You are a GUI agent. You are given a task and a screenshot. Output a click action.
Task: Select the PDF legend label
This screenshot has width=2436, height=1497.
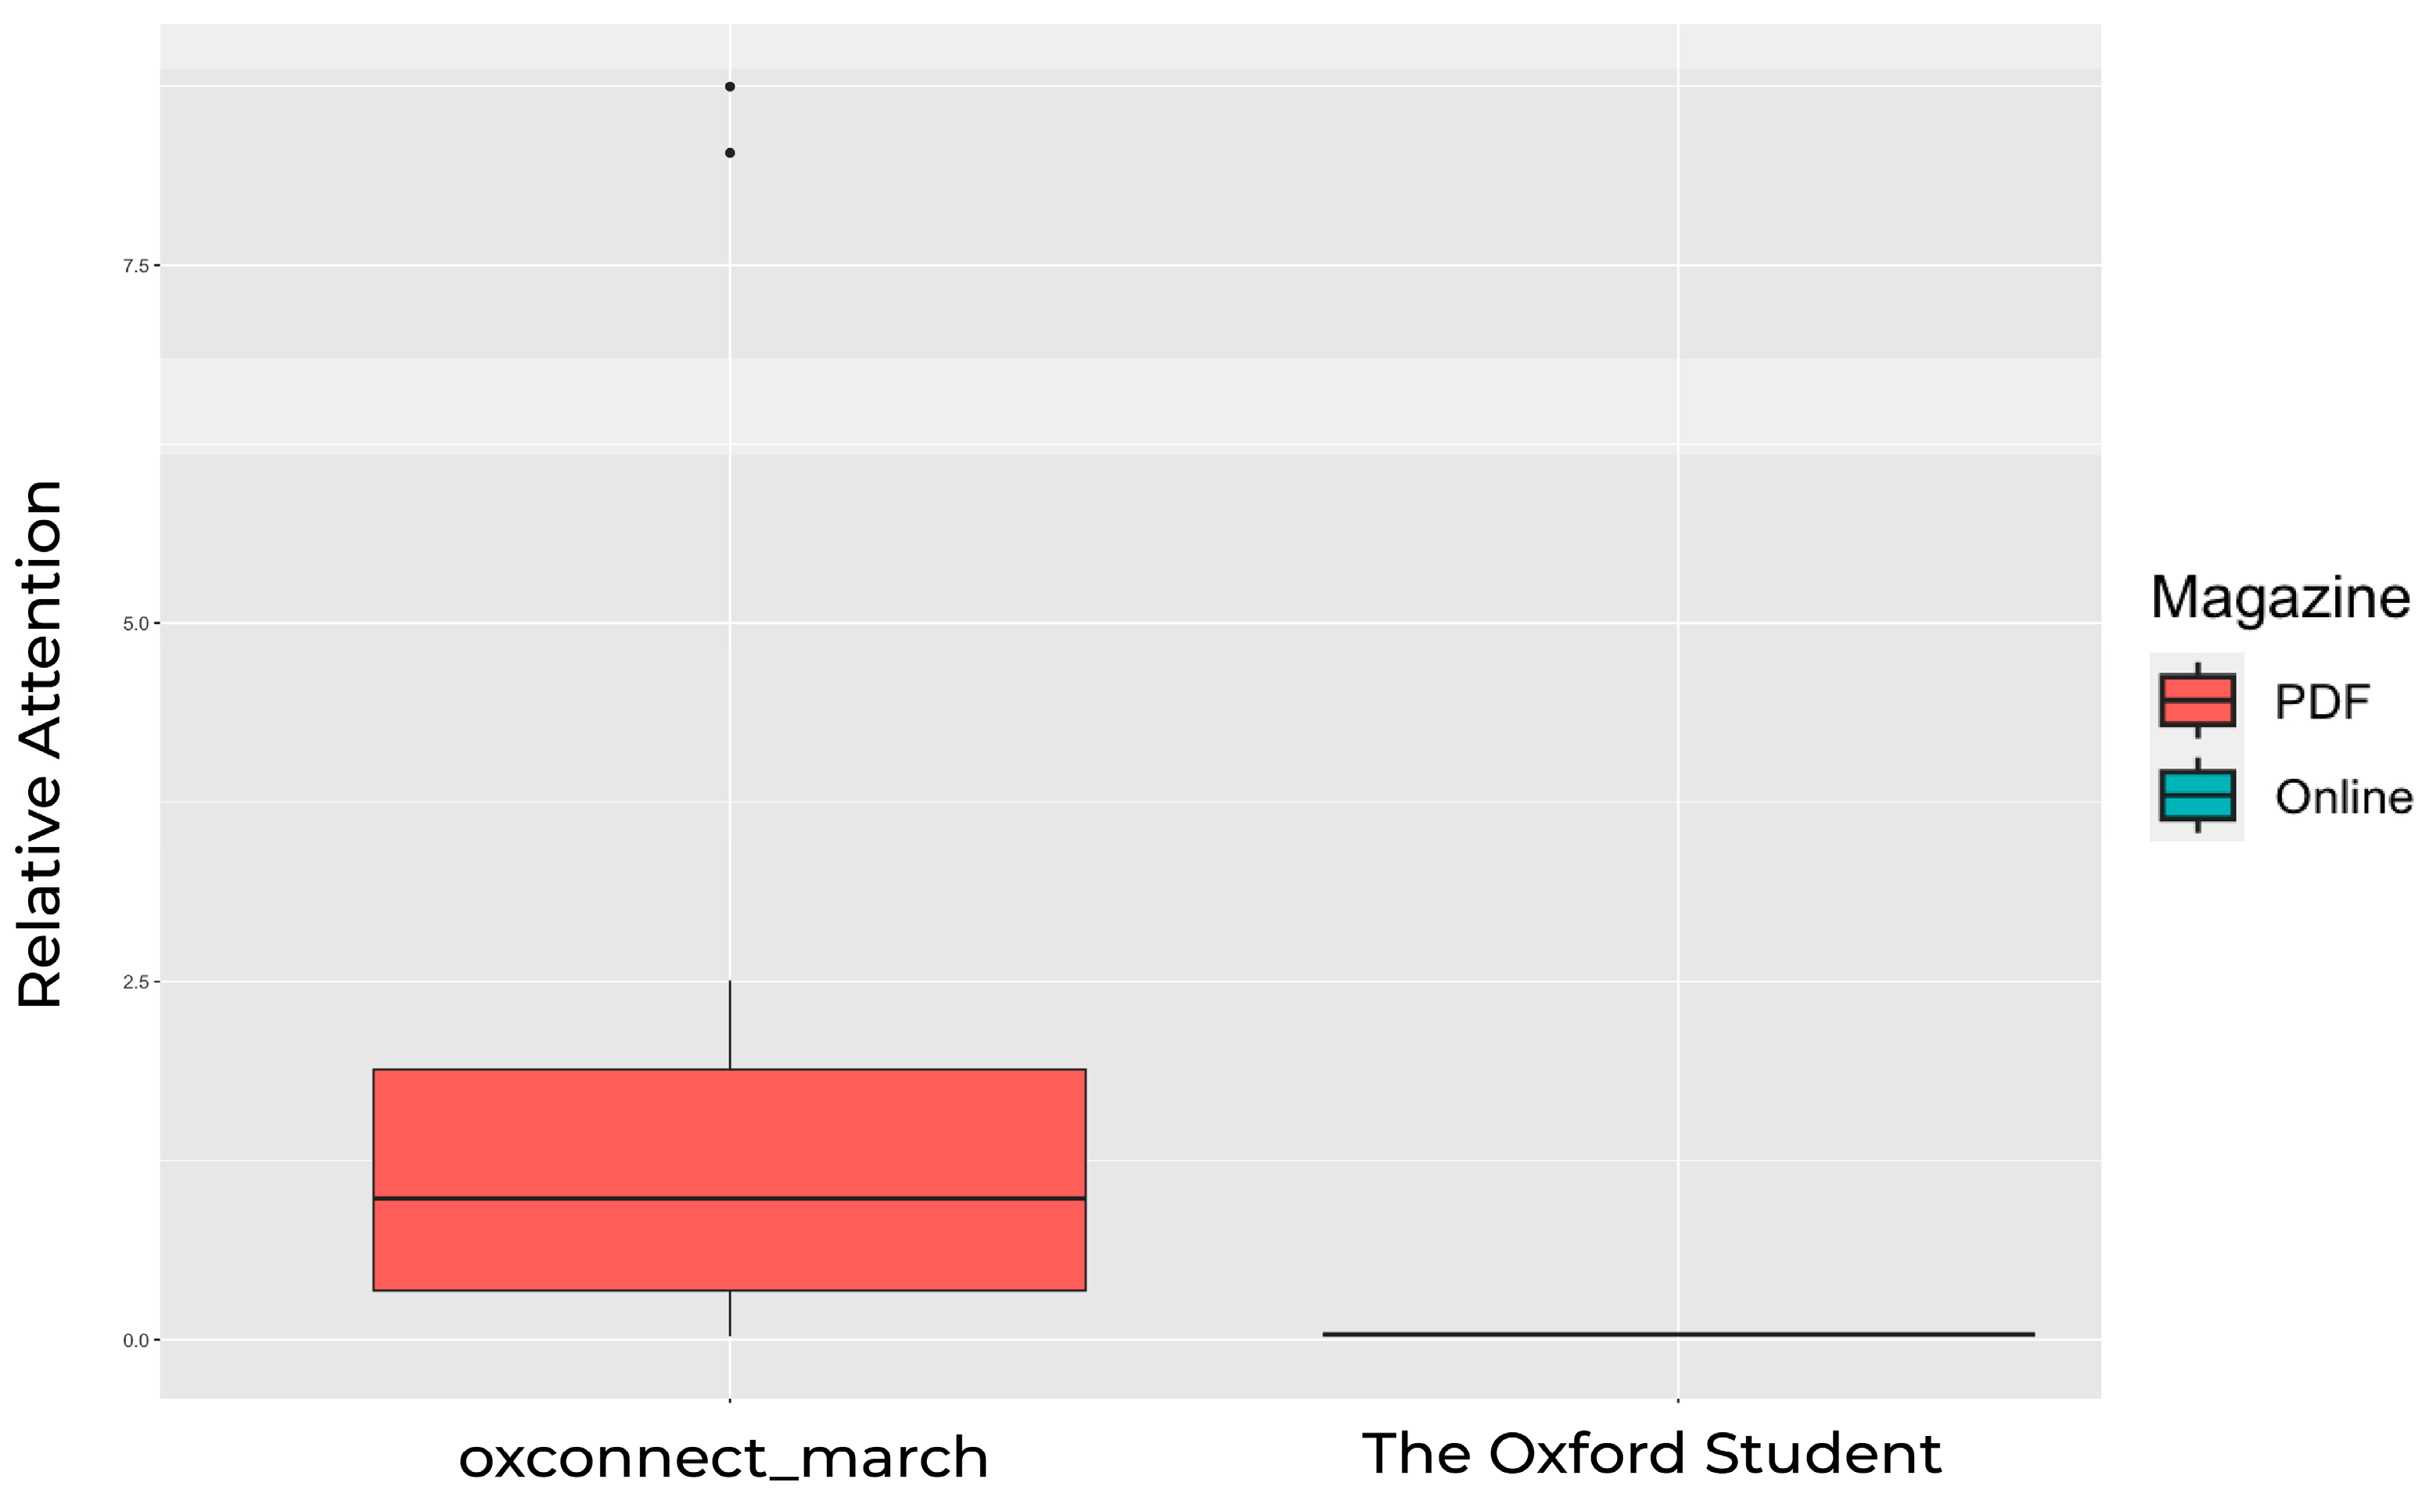[x=2322, y=702]
